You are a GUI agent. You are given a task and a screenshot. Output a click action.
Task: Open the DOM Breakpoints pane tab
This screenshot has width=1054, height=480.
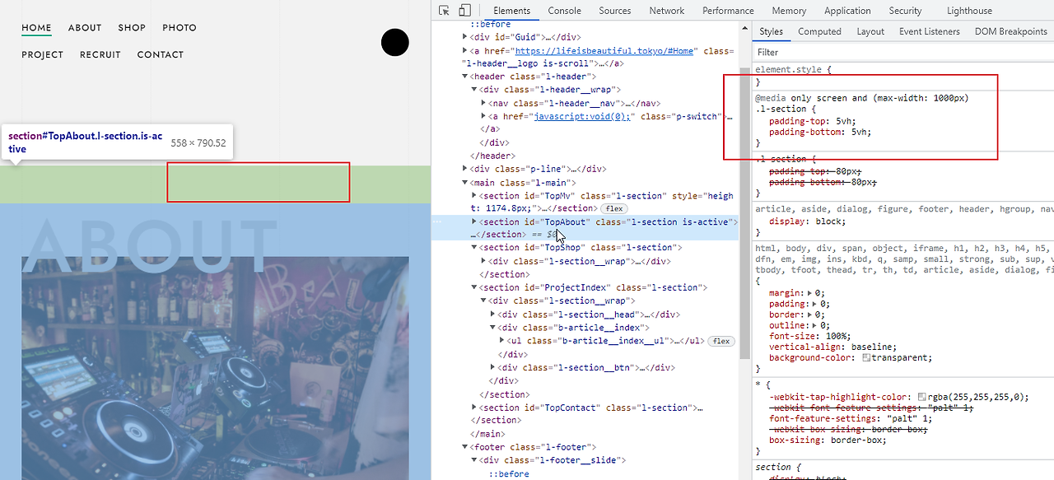pos(1010,31)
